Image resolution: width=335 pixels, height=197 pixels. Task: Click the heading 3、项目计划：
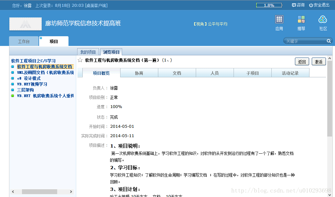(x=125, y=189)
